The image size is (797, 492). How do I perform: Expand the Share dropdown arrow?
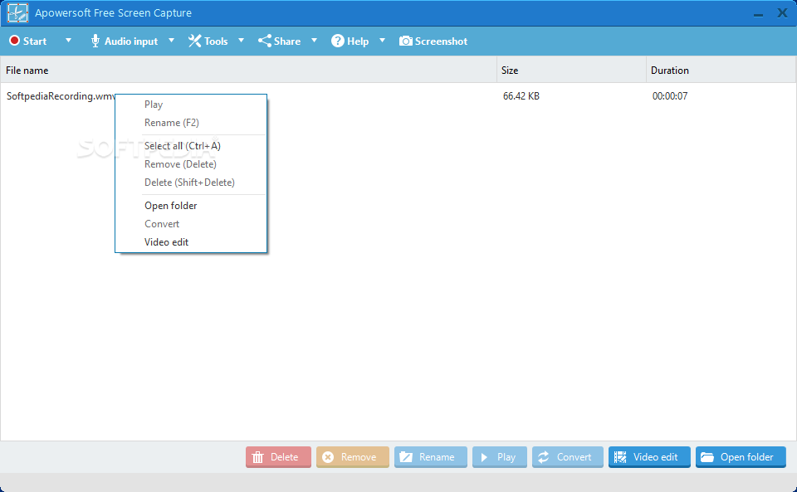(314, 41)
